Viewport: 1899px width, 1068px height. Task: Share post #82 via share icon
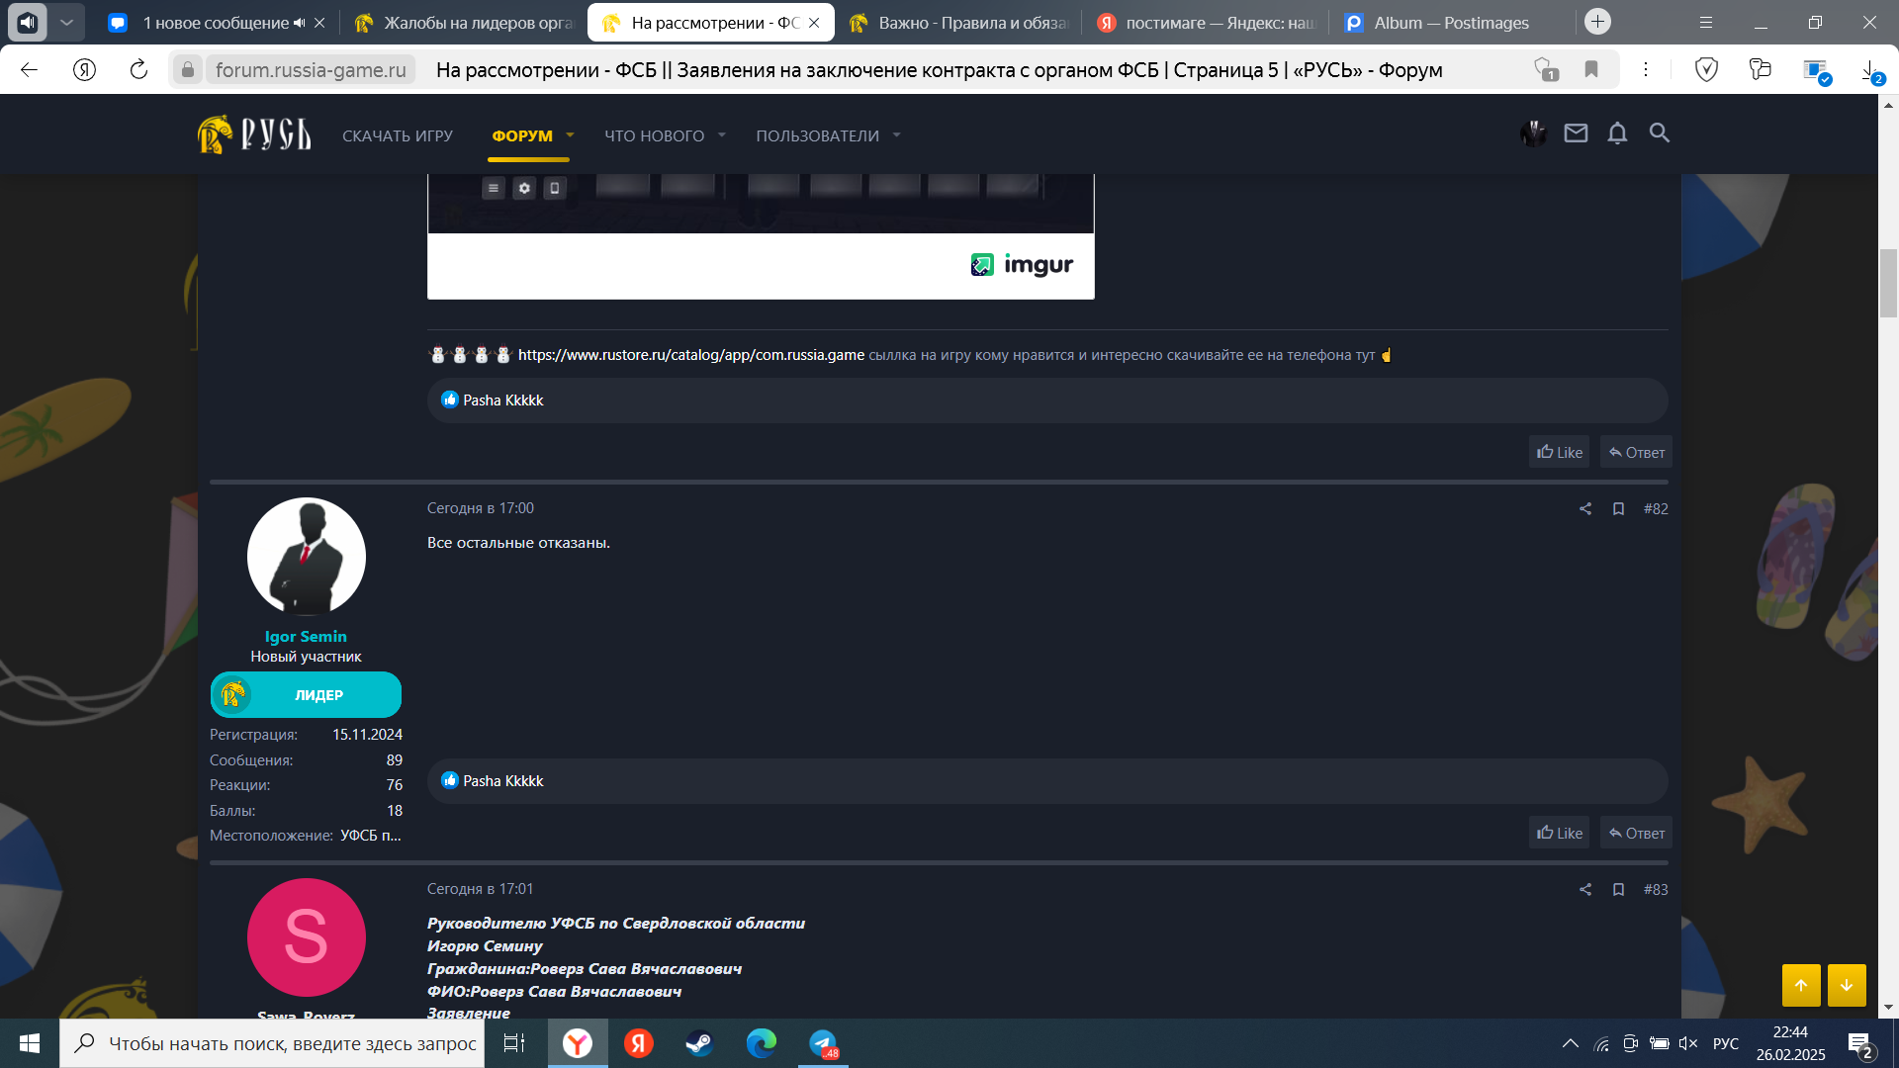pyautogui.click(x=1585, y=508)
